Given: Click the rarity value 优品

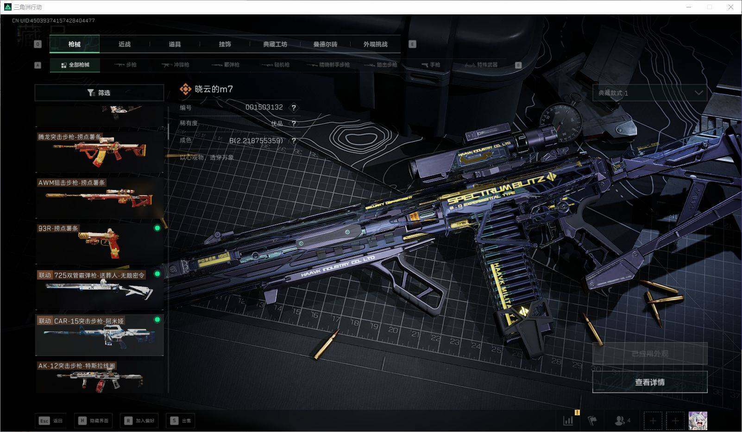Looking at the screenshot, I should (x=277, y=124).
